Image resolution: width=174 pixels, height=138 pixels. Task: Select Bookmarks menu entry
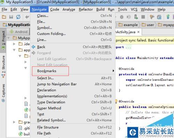[73, 71]
